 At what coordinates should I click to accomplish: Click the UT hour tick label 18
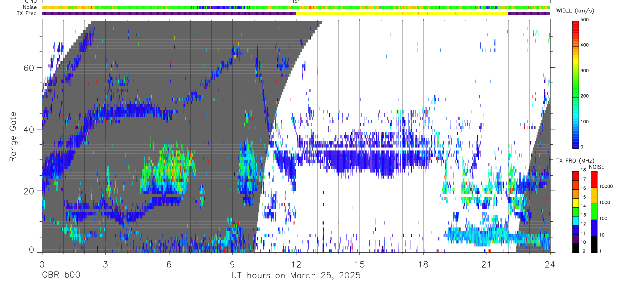[423, 264]
